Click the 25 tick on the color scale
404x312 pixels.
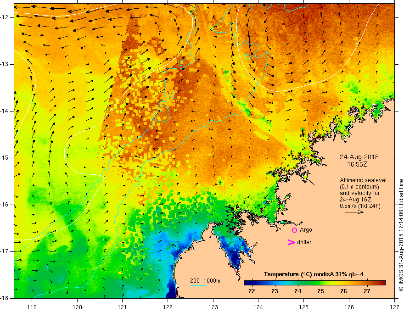(x=320, y=291)
